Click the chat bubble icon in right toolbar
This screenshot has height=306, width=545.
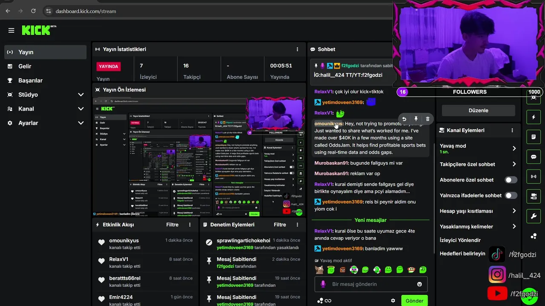coord(534,156)
